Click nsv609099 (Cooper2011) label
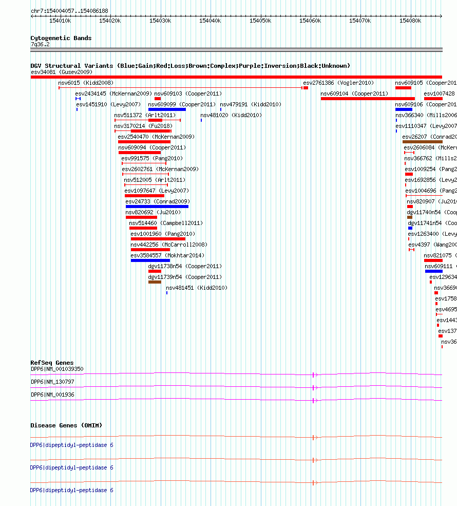The image size is (457, 506). pos(182,105)
